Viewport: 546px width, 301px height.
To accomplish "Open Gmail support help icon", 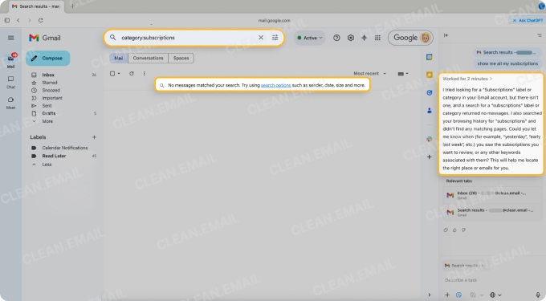I will (336, 38).
